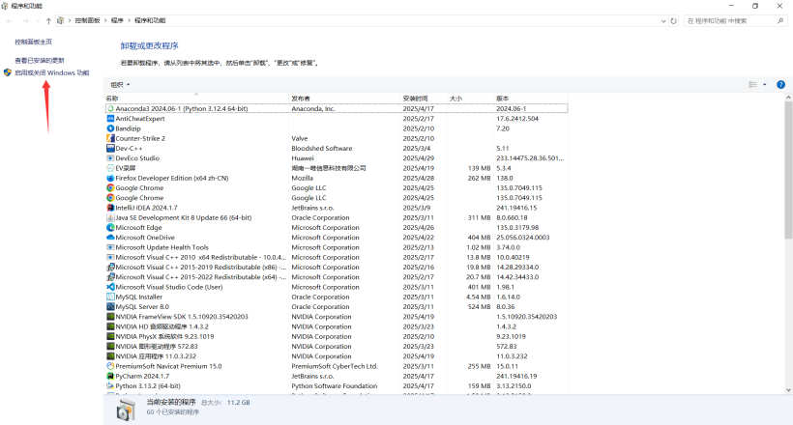The height and width of the screenshot is (425, 793).
Task: Select NVIDIA PhysX 系统软件 9.23.1019
Action: tap(337, 336)
